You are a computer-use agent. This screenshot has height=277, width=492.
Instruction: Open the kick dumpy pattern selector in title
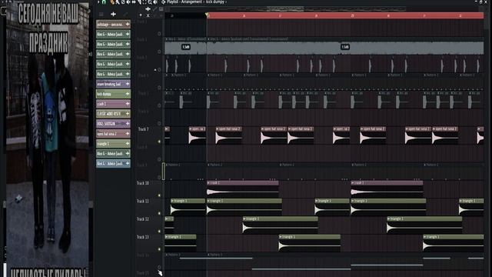pos(215,2)
